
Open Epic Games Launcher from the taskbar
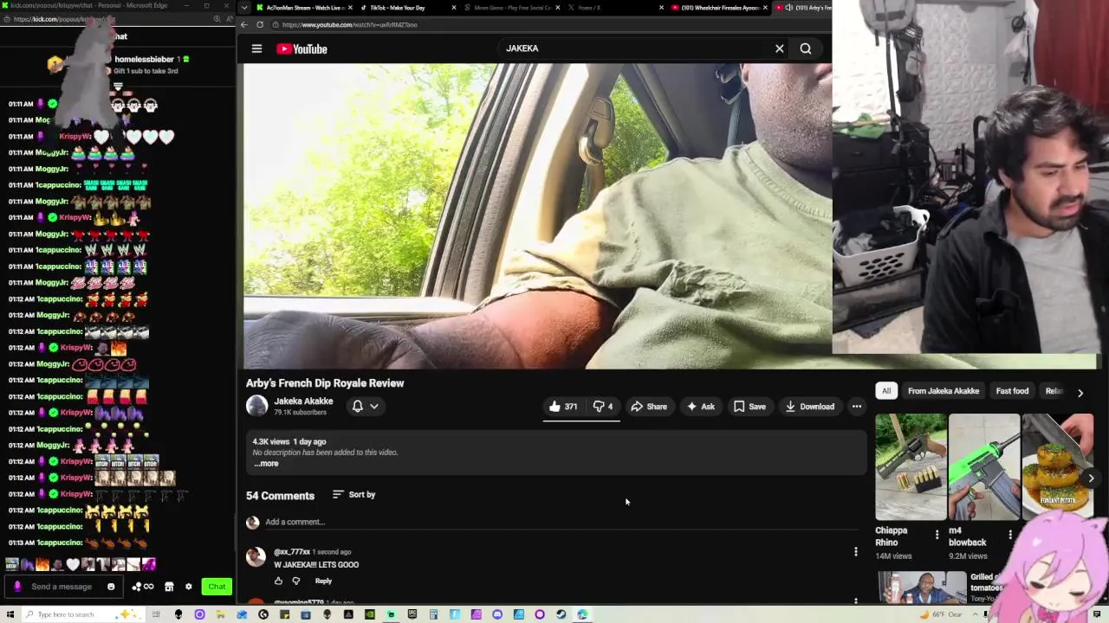point(412,614)
